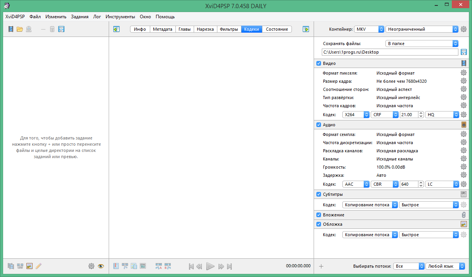Select the paperclip icon on Вложение header
The image size is (472, 277).
[463, 214]
